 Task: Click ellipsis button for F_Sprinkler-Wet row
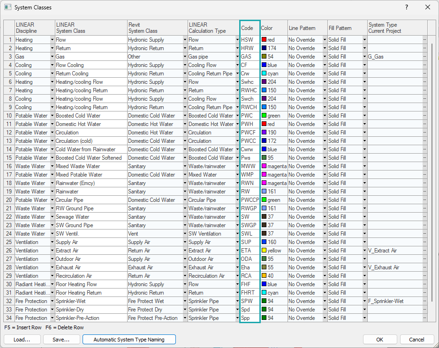[425, 301]
